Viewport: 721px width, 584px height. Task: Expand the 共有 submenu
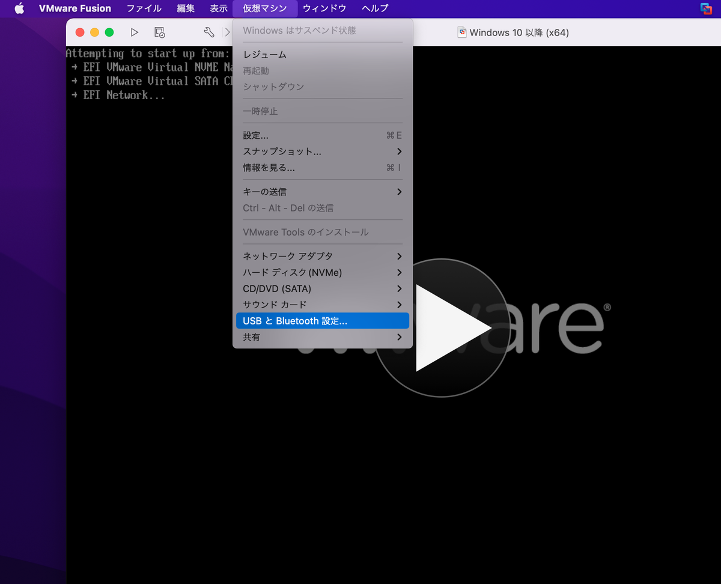point(323,337)
